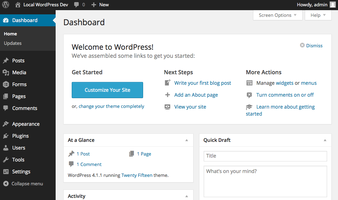Open the Howdy, admin account menu
Screen dimensions: 338x200
pyautogui.click(x=316, y=5)
